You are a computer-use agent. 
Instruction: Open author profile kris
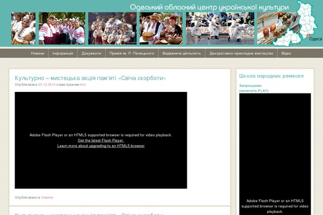click(83, 84)
